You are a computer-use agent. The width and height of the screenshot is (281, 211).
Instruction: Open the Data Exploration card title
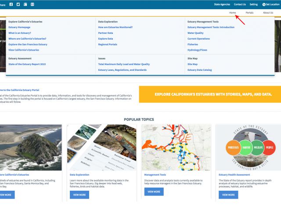[79, 175]
